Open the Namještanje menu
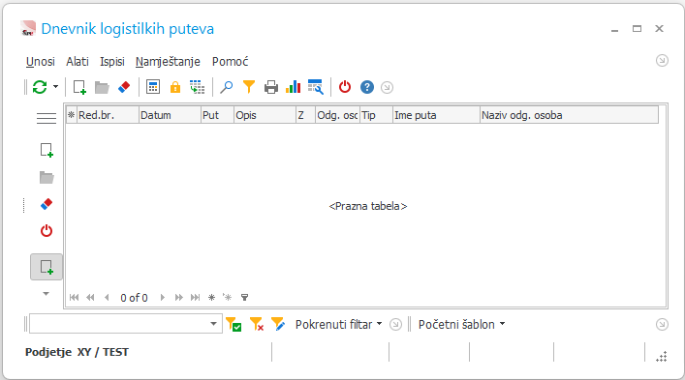The width and height of the screenshot is (685, 380). coord(168,62)
